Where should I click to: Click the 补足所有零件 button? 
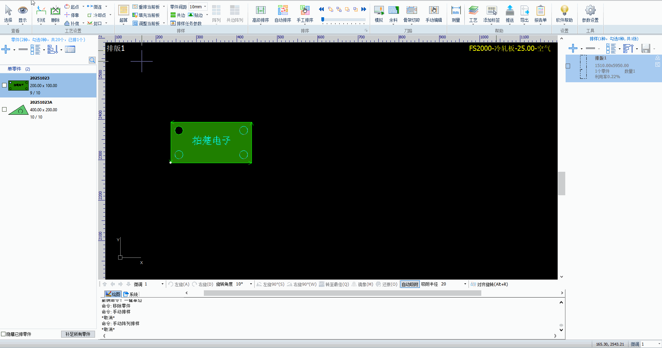point(78,334)
